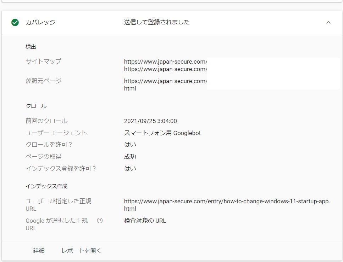Click the サイトマップ label
Image resolution: width=343 pixels, height=262 pixels.
tap(43, 61)
